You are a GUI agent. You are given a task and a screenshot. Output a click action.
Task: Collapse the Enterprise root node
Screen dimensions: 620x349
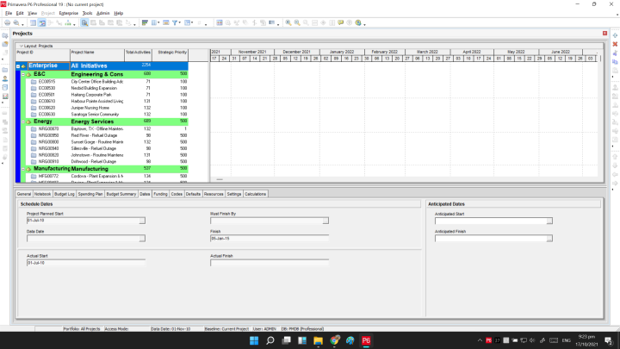pos(18,65)
